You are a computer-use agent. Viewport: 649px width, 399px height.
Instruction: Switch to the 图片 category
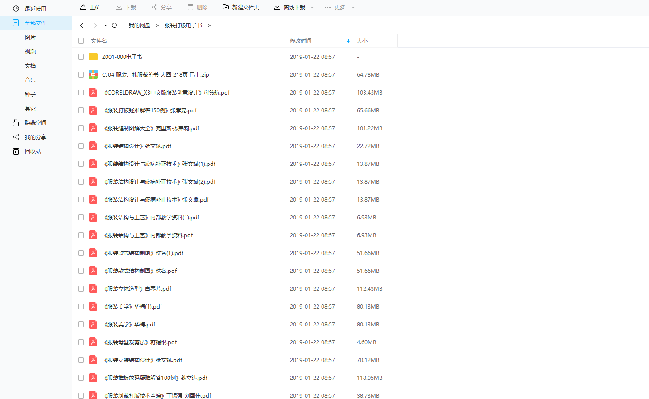(x=30, y=37)
